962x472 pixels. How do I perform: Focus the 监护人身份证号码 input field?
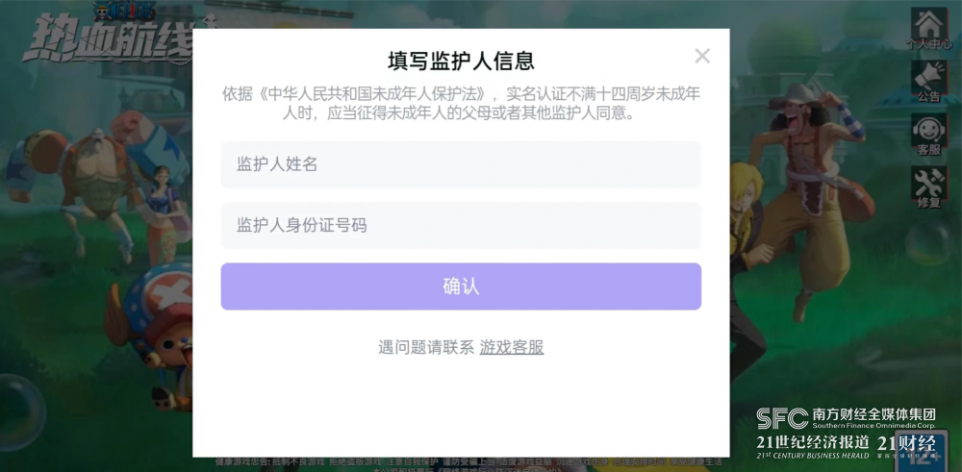[461, 226]
